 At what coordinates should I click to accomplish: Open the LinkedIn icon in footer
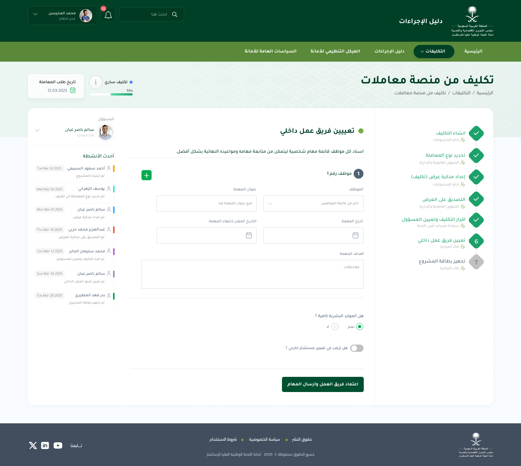click(45, 445)
